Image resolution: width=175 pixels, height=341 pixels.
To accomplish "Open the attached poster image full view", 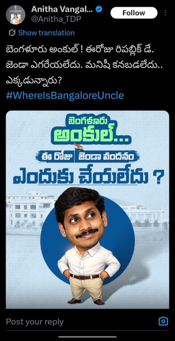I will [87, 209].
